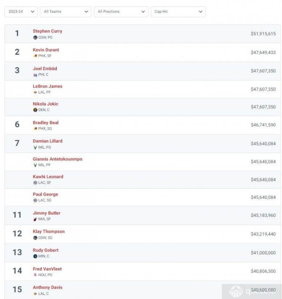282x299 pixels.
Task: Open the 2023-24 season dropdown
Action: 21,12
